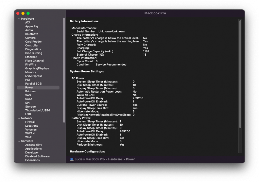Open Disc Burning entry
The image size is (259, 182).
point(33,53)
